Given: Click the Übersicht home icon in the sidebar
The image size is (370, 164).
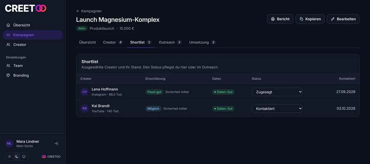Looking at the screenshot, I should pos(8,25).
